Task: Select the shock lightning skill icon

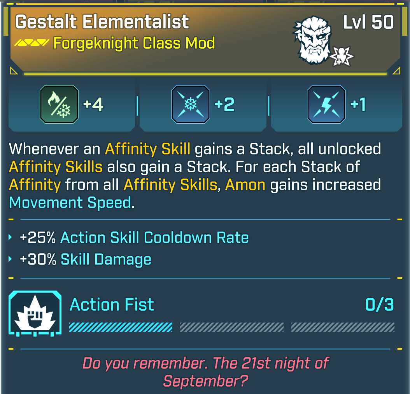Action: pyautogui.click(x=326, y=104)
